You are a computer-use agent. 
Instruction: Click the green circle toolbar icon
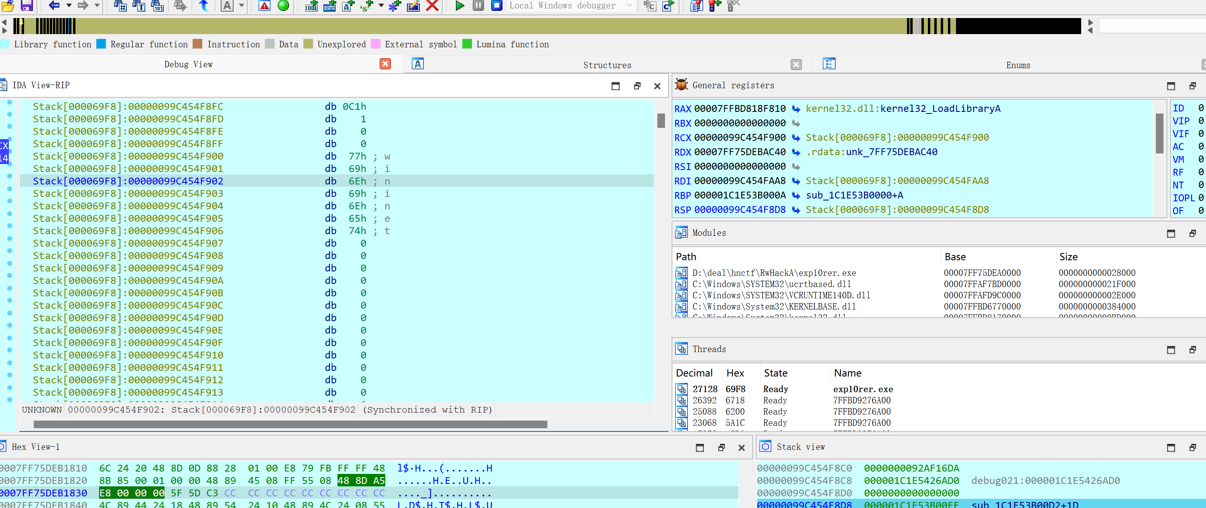click(283, 5)
